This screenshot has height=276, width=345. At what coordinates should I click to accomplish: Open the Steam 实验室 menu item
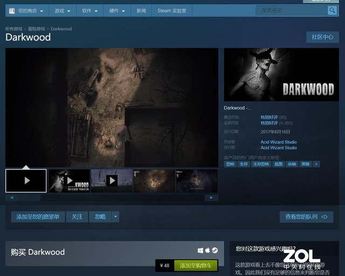click(x=171, y=11)
